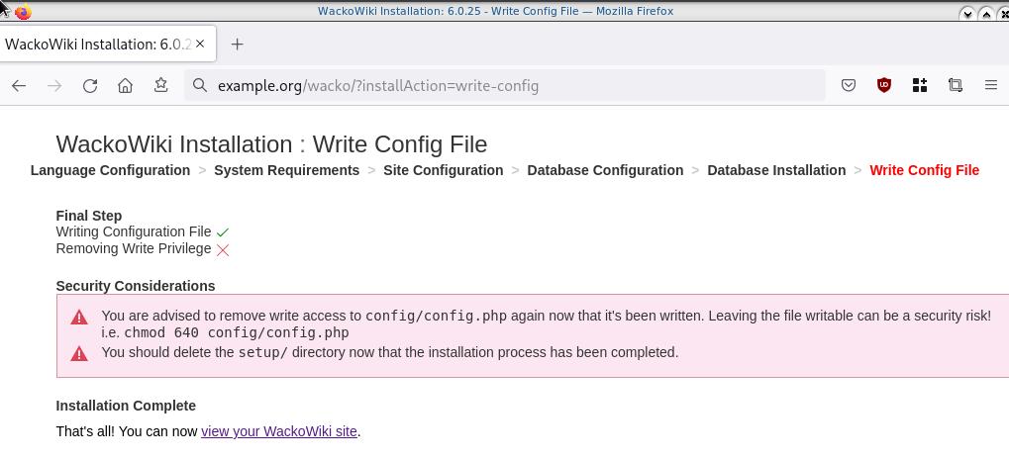This screenshot has width=1009, height=460.
Task: Open the extension icon next to home
Action: point(160,86)
